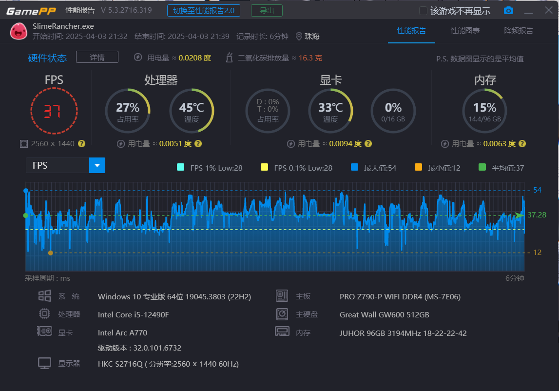Click the SlimeRancher.exe title text

63,26
